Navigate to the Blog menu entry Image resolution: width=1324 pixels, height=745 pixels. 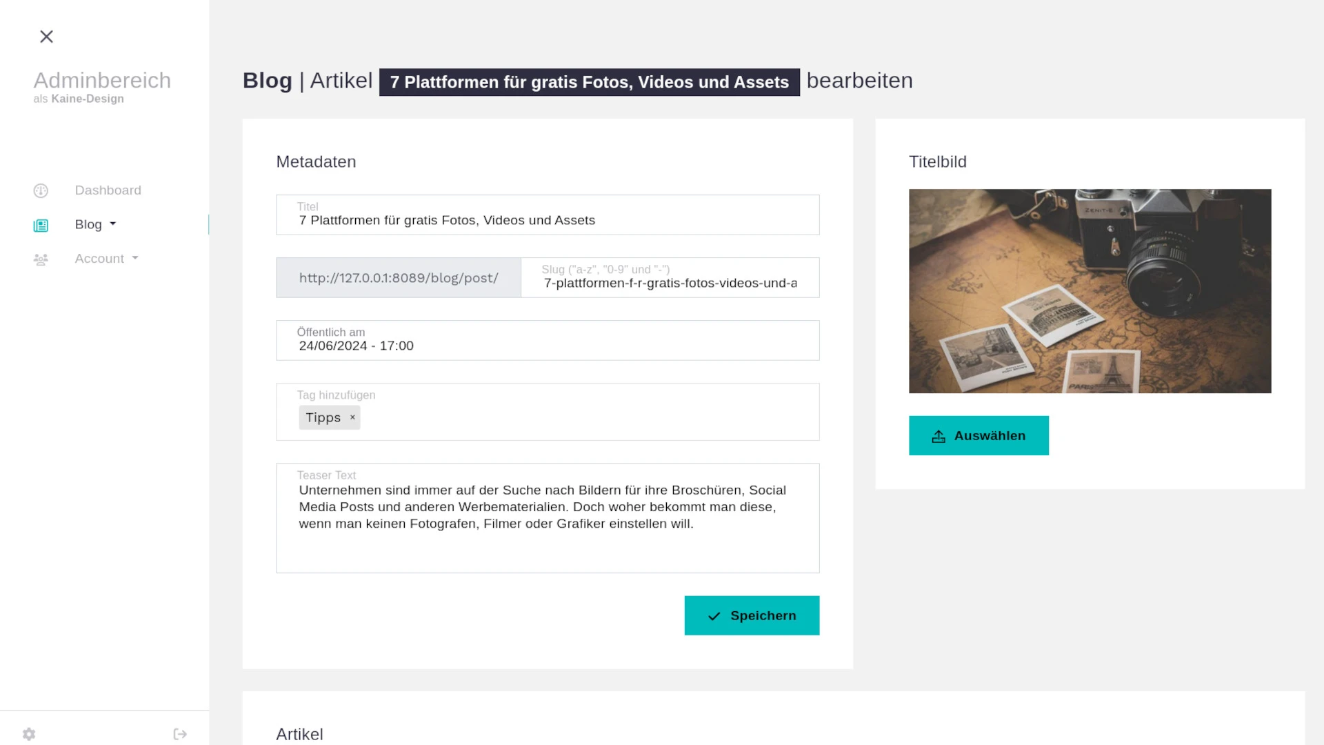coord(88,224)
